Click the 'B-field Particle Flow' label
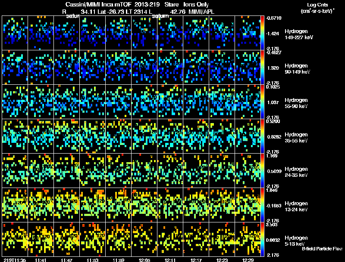 [x=322, y=249]
